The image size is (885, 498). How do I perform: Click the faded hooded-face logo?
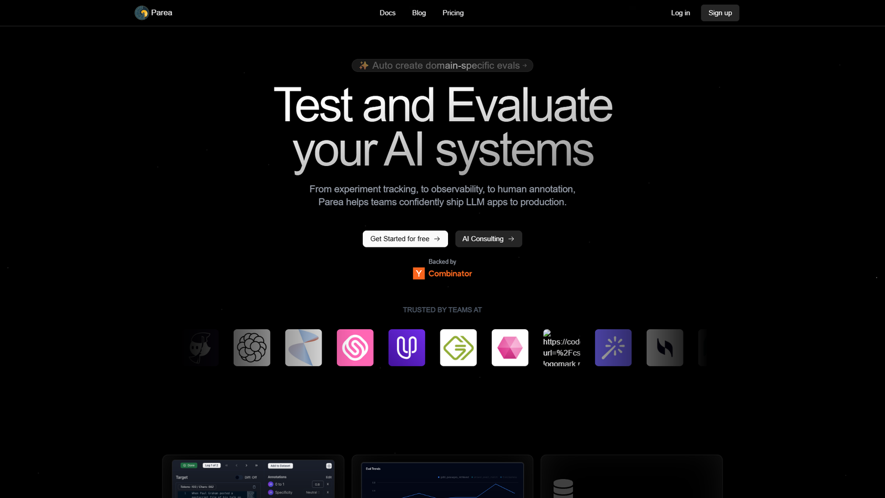[x=200, y=347]
